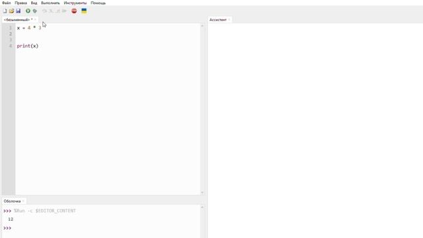Start debugging with the bug icon
The height and width of the screenshot is (238, 423).
(35, 11)
